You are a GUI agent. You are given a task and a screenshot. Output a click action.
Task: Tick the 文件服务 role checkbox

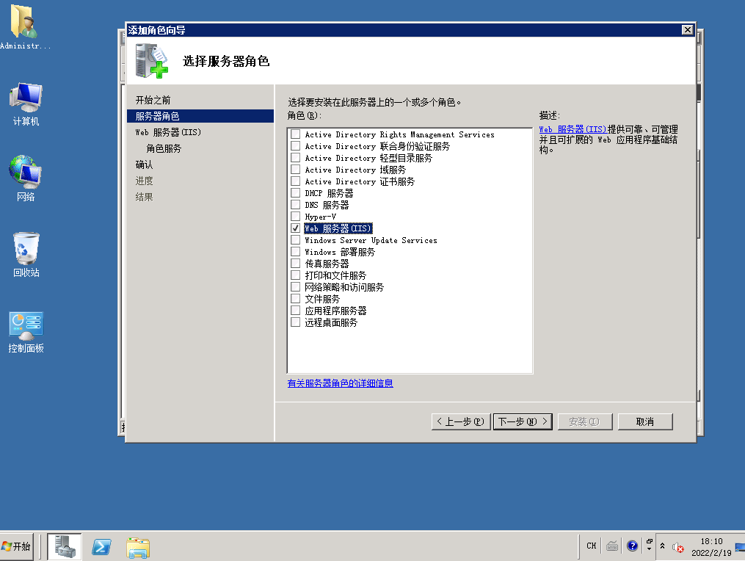(296, 299)
